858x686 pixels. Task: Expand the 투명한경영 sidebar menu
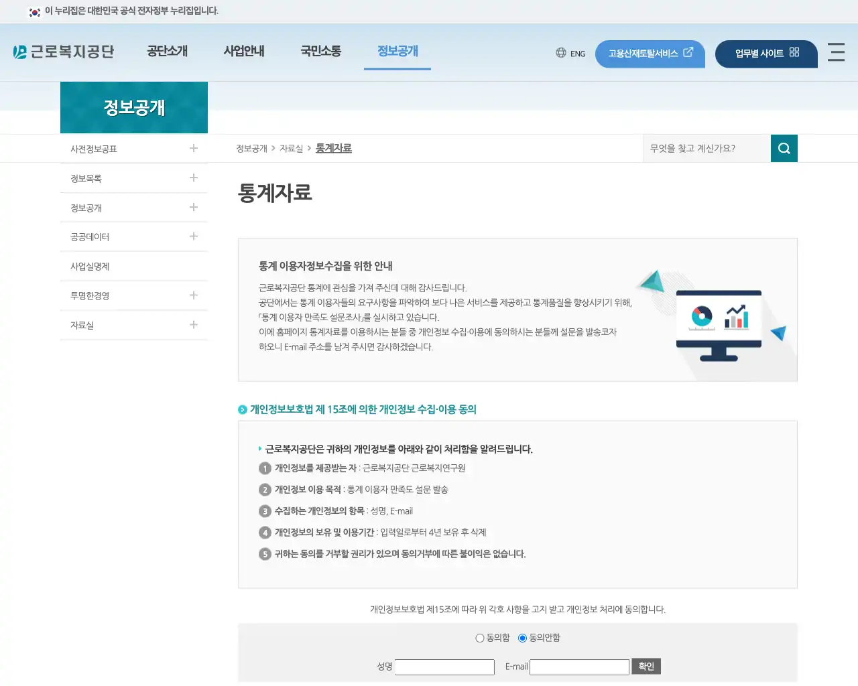tap(193, 295)
